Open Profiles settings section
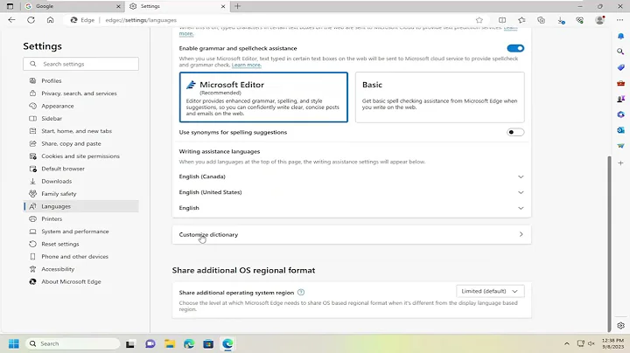Screen dimensions: 630x353 tap(81, 80)
